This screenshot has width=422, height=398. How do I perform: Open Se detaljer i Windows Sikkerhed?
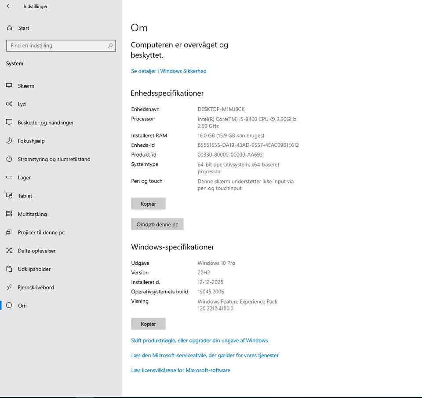(169, 71)
